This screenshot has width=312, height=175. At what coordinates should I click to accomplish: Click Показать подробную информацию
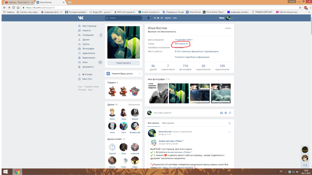pos(192,57)
